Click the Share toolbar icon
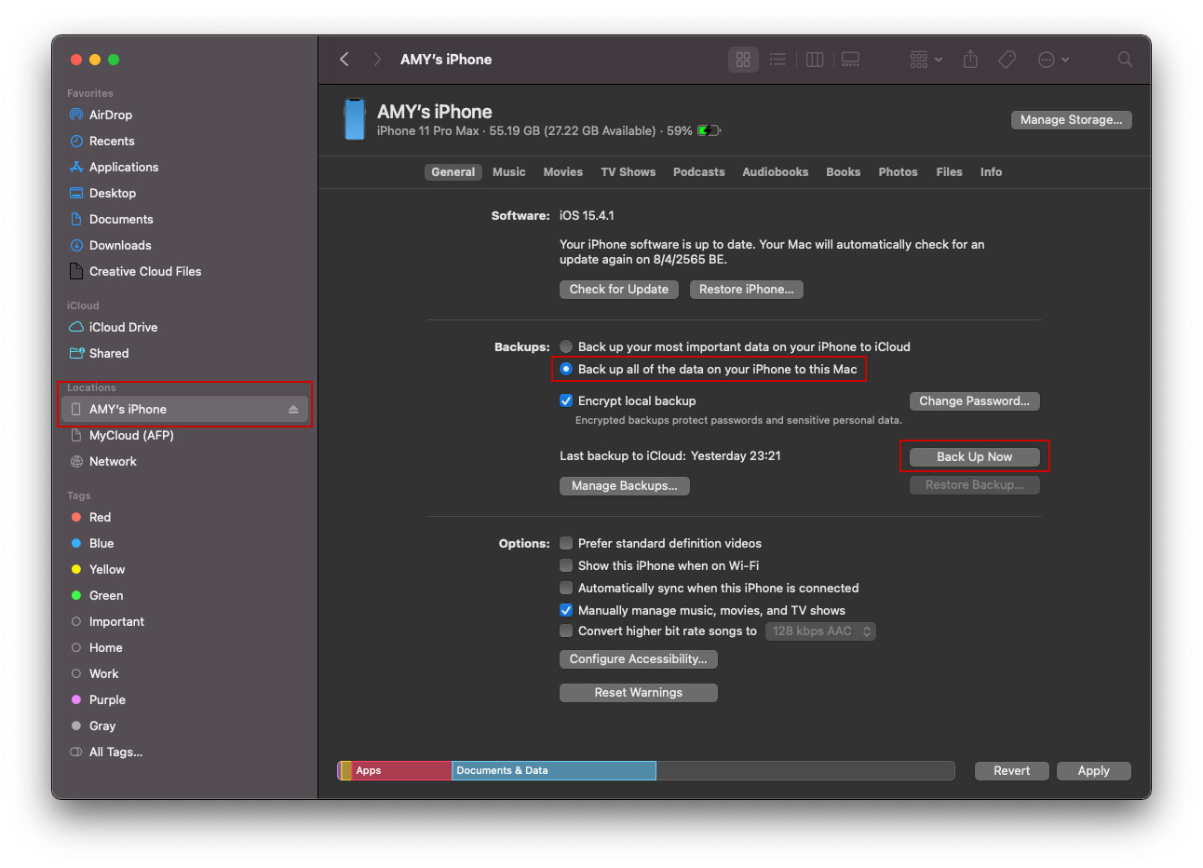This screenshot has height=868, width=1203. click(x=970, y=60)
